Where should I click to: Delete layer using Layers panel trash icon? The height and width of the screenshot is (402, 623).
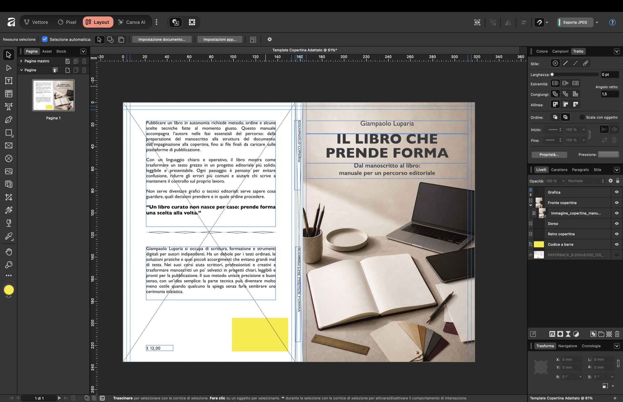click(x=617, y=334)
